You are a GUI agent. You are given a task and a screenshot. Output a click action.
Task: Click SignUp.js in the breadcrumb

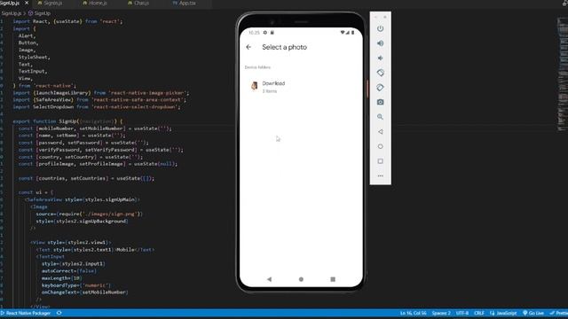tap(12, 13)
